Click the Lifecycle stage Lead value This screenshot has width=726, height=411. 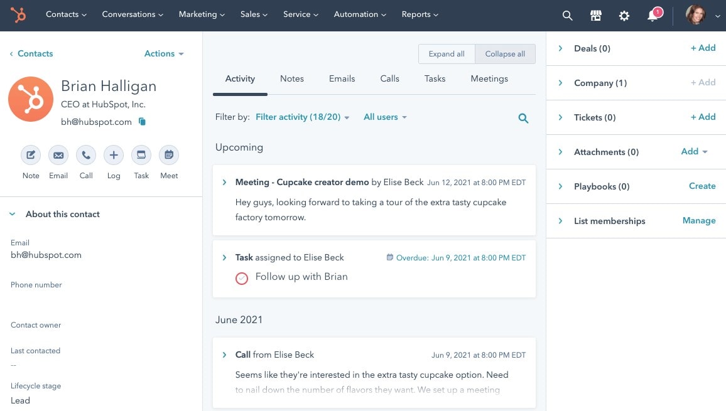click(20, 401)
